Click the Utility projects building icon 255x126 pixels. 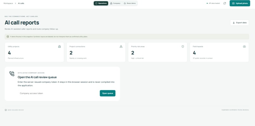tap(59, 47)
